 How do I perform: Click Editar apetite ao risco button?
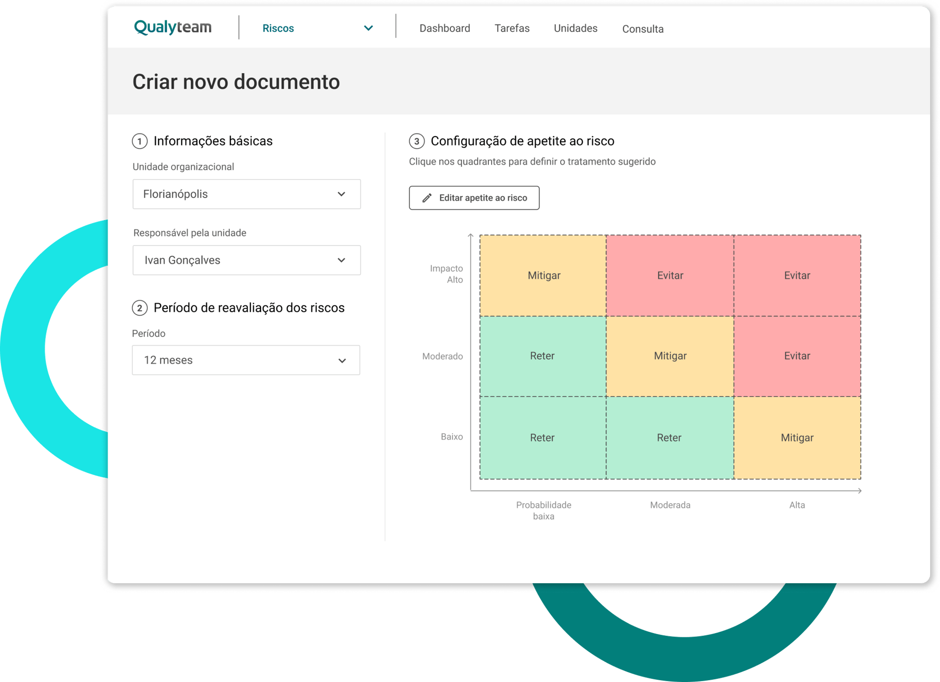tap(474, 198)
